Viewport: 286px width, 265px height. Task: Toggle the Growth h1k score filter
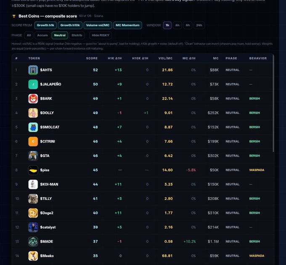[x=45, y=25]
